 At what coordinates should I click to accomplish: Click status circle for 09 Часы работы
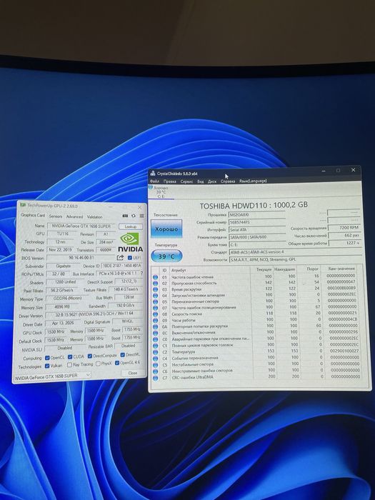155,320
